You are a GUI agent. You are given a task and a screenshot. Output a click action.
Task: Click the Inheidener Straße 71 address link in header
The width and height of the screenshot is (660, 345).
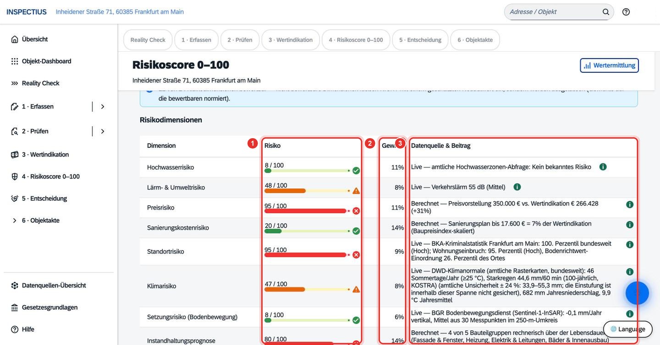[x=120, y=12]
